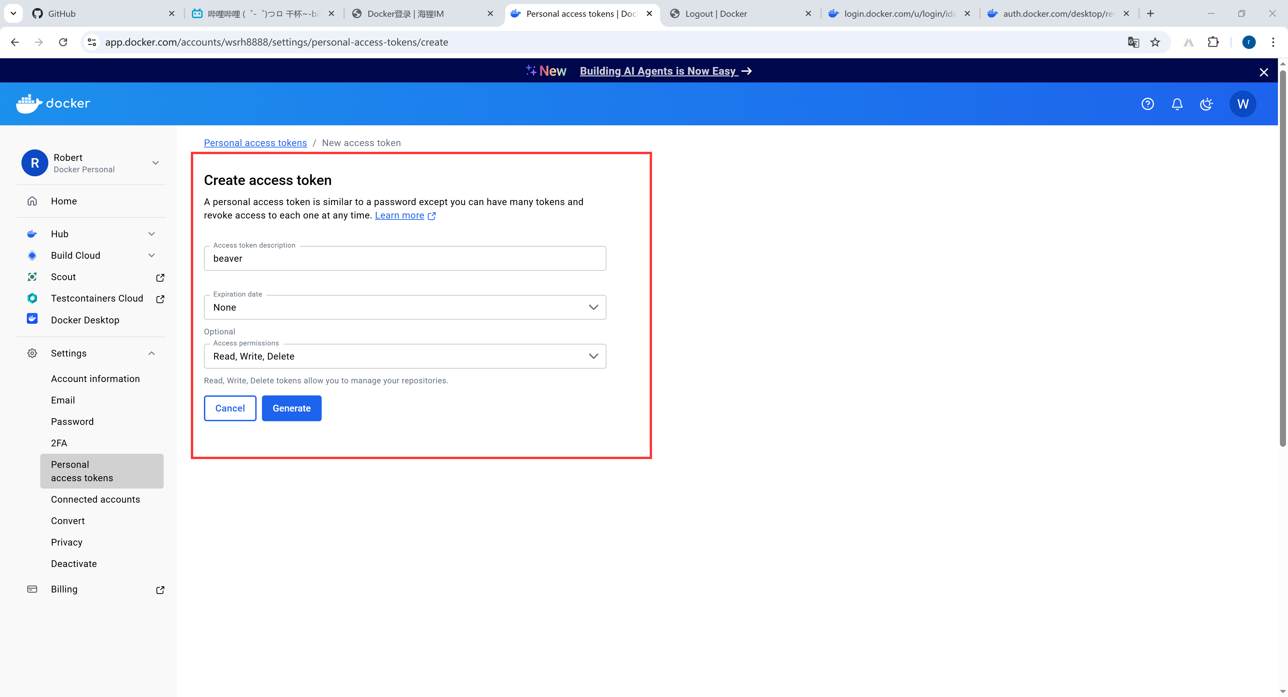Open Docker Desktop in the sidebar

(85, 320)
